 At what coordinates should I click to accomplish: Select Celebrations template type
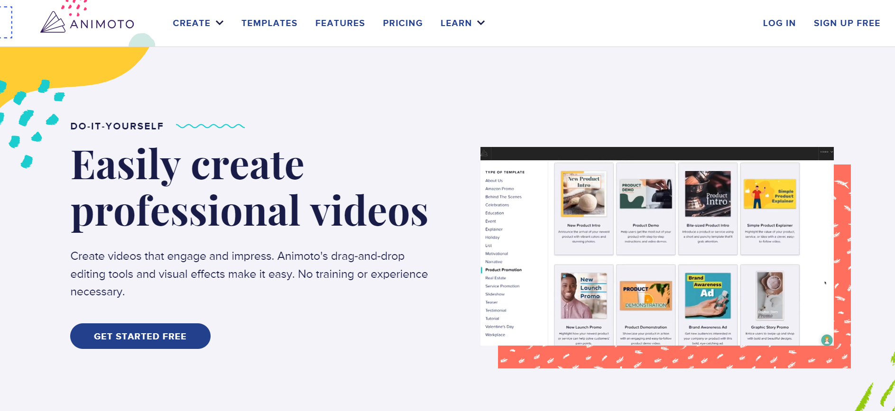(x=497, y=205)
